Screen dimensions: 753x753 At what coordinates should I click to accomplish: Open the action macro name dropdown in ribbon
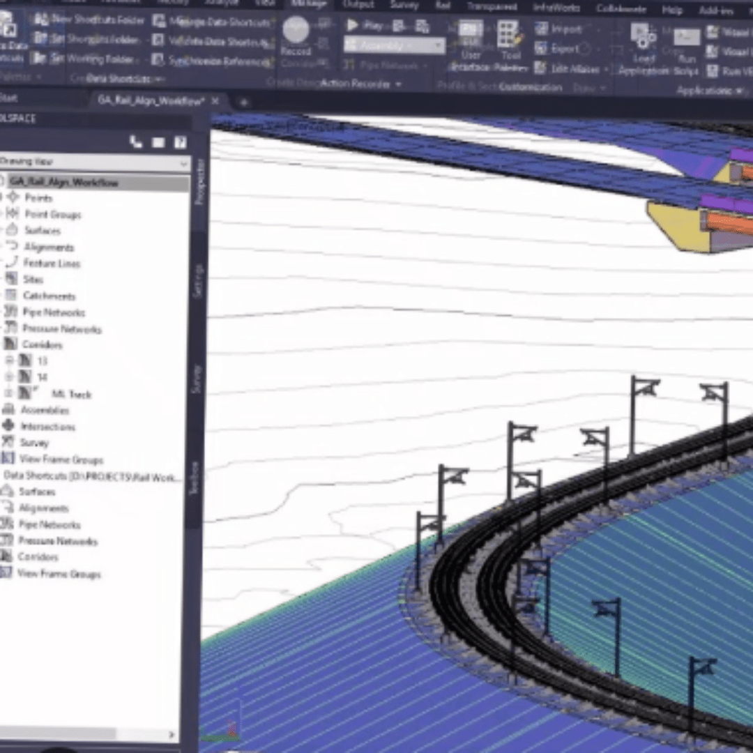pos(439,46)
